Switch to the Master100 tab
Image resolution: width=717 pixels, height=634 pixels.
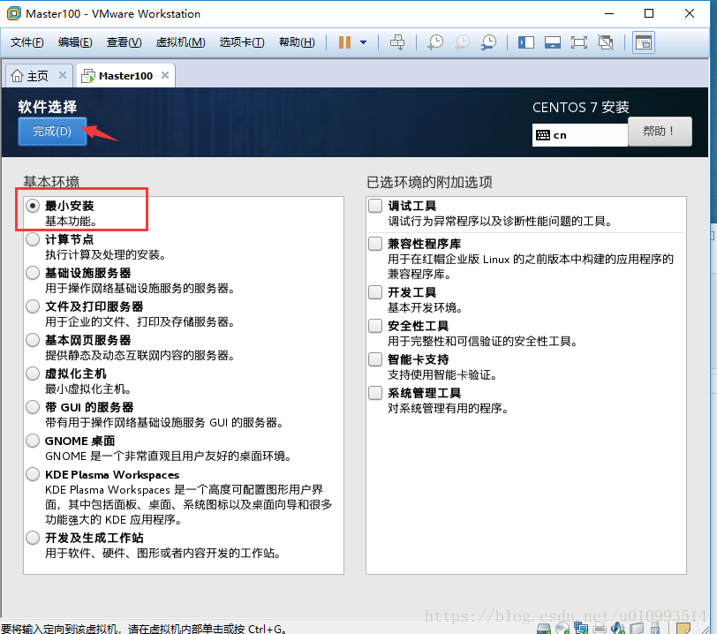(x=125, y=75)
